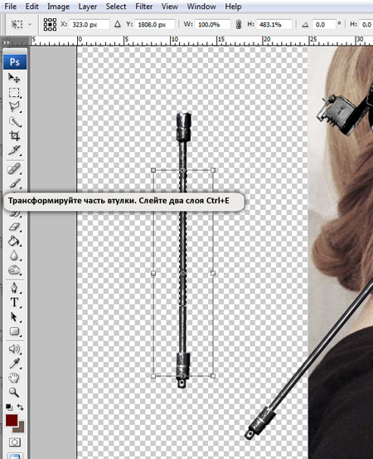Reset default foreground and background colors

tap(9, 408)
